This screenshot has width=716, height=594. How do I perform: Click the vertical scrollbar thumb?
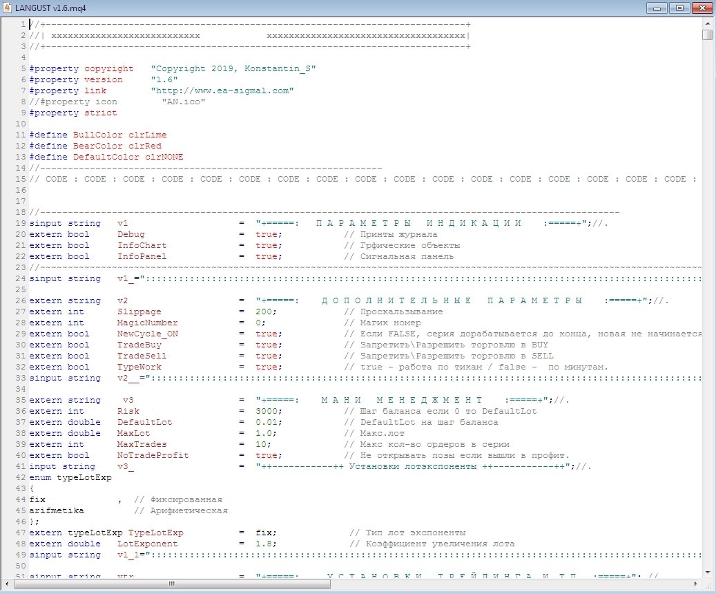(x=708, y=35)
